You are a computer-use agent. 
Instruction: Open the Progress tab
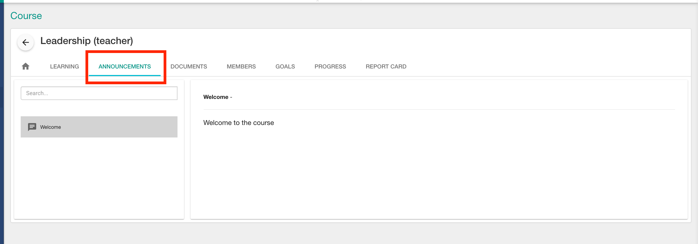pos(330,67)
